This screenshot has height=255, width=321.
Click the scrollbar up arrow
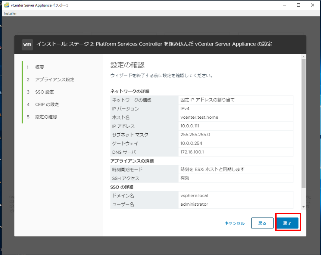(303, 56)
